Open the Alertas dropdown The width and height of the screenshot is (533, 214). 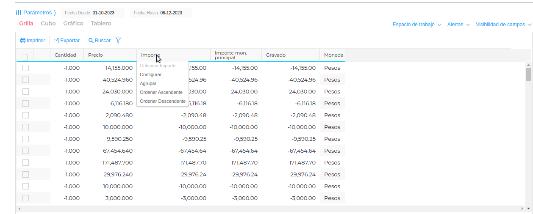point(458,25)
